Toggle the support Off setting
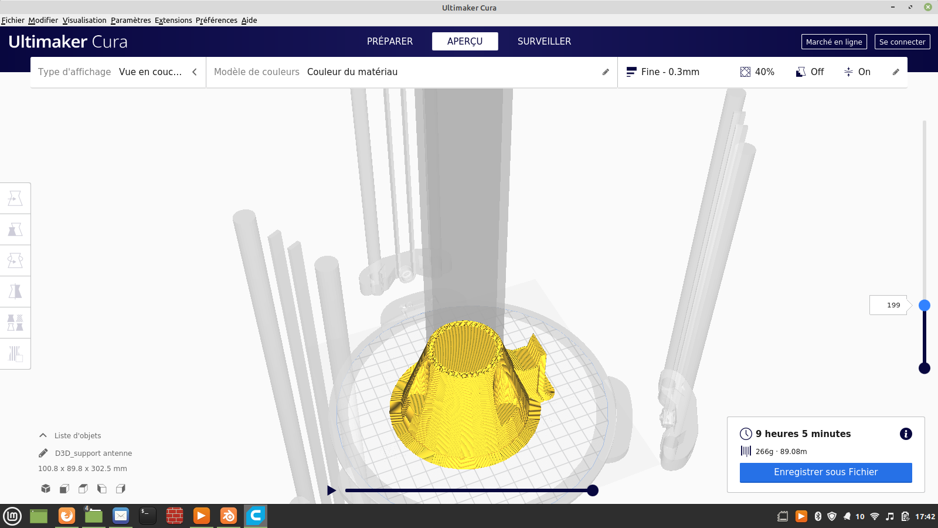The width and height of the screenshot is (938, 528). tap(810, 72)
